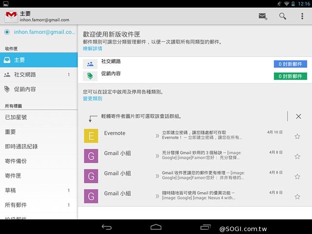312x234 pixels.
Task: Select sender image of Gmail 收件匣 mail
Action: [91, 176]
